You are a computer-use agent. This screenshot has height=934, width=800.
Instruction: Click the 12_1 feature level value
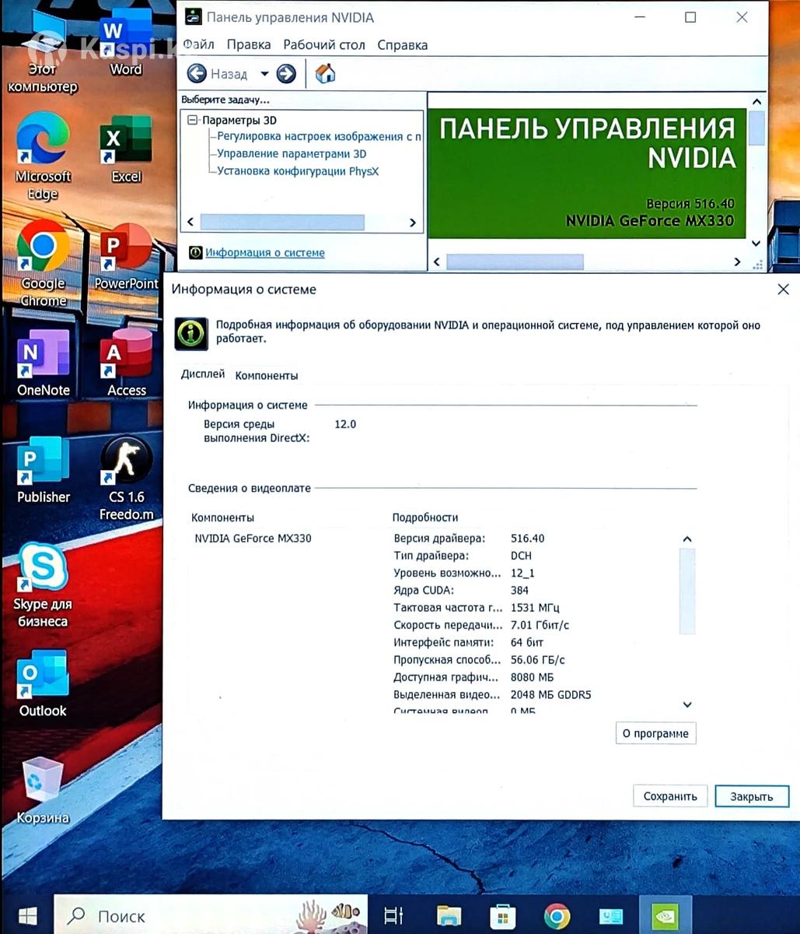point(522,573)
